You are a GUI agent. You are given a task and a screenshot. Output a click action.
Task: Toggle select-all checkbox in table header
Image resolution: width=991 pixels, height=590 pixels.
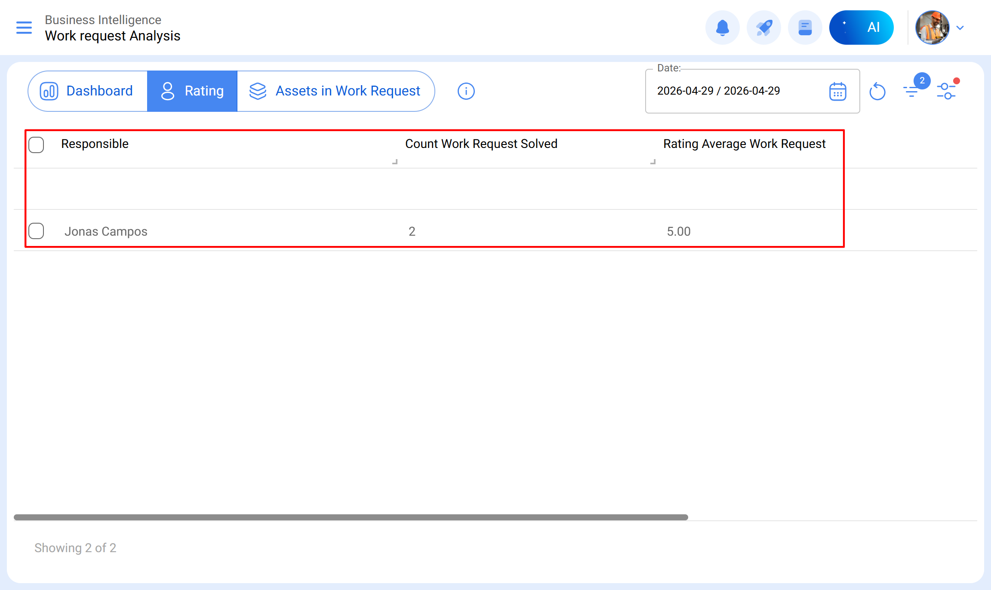click(36, 144)
